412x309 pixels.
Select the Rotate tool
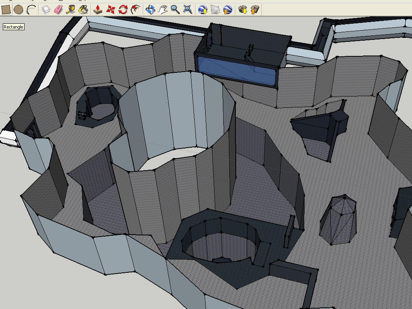(123, 10)
